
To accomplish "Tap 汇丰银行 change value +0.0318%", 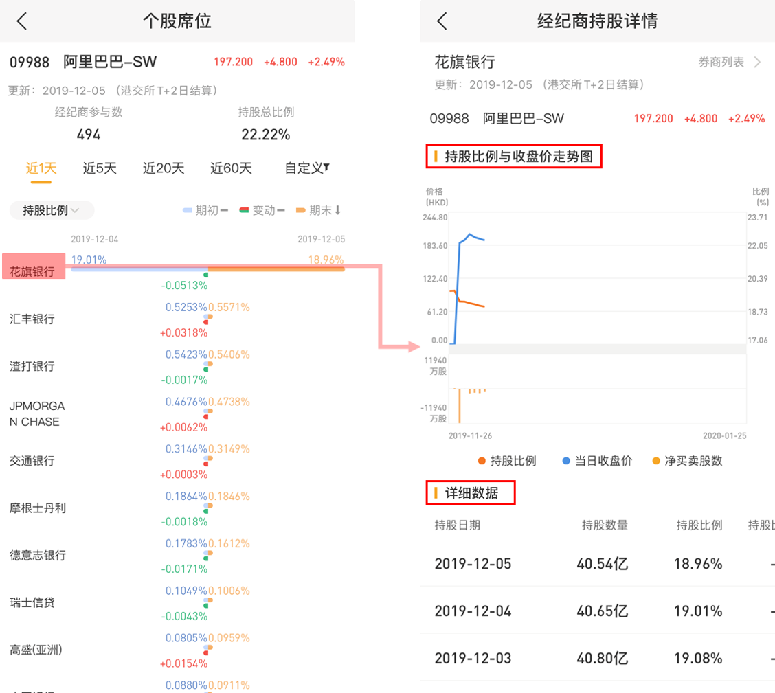I will coord(183,333).
